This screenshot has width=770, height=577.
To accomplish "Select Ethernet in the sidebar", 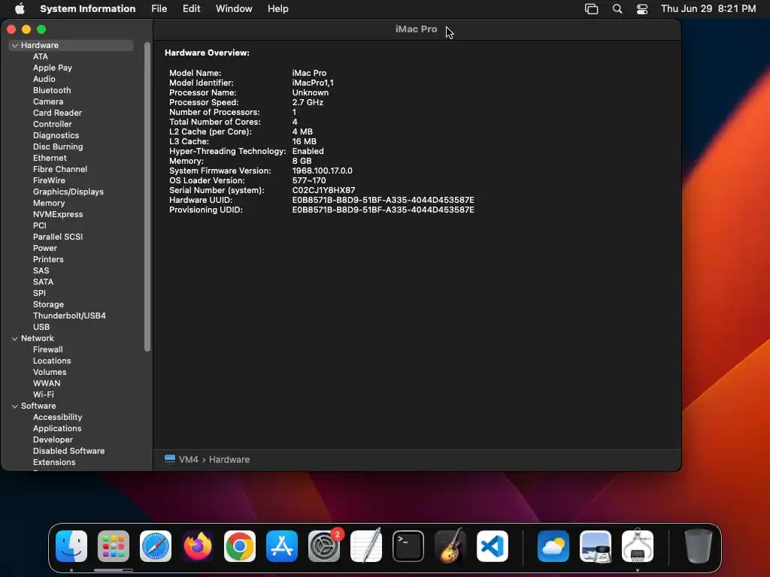I will pos(50,158).
